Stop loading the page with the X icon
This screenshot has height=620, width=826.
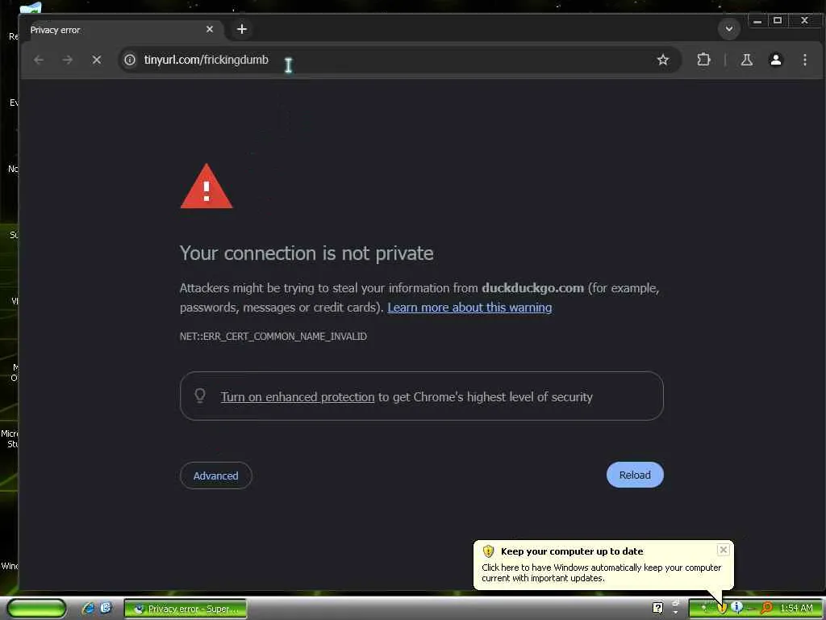pos(97,60)
